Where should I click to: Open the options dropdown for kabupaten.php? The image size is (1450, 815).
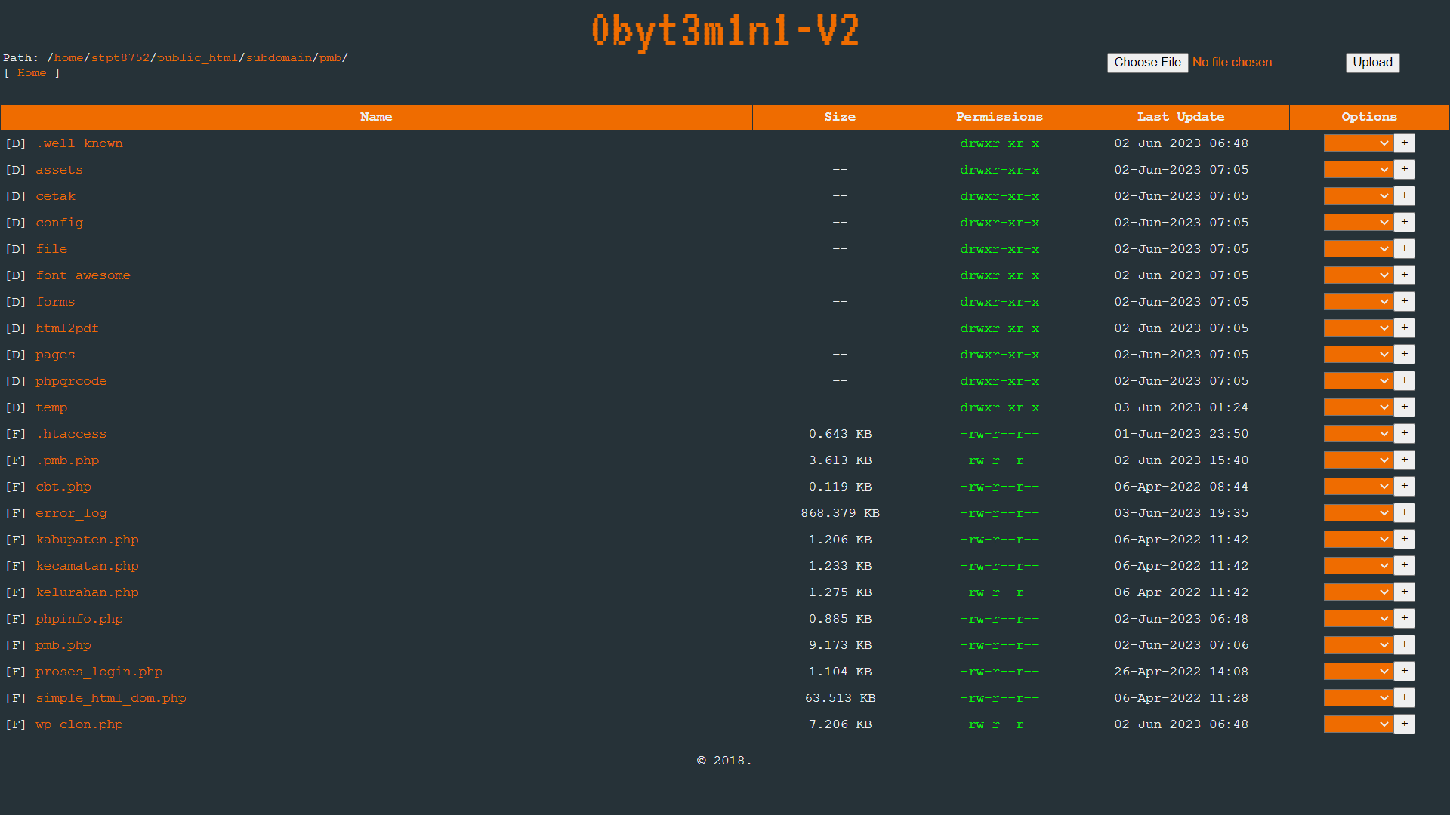[1358, 540]
